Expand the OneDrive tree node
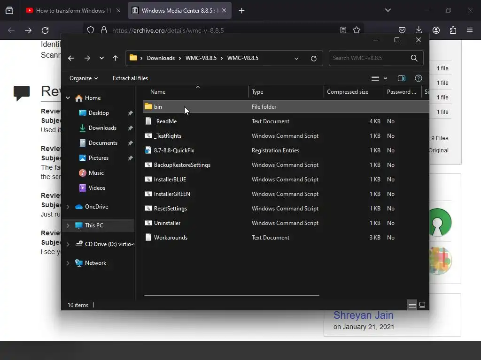The height and width of the screenshot is (360, 481). (x=68, y=207)
